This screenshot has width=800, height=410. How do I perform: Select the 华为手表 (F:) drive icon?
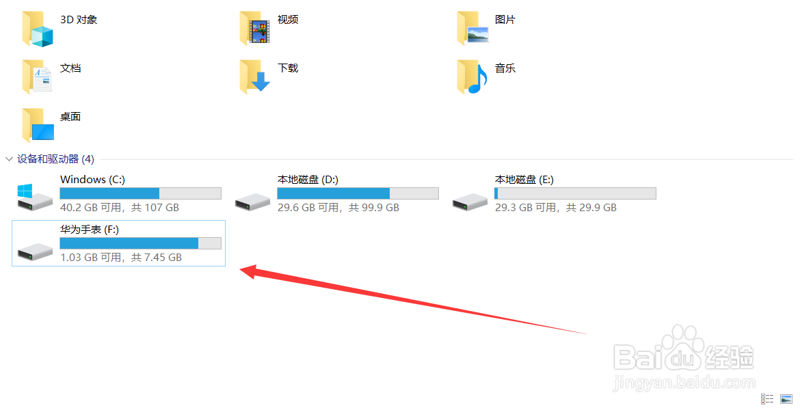[35, 251]
